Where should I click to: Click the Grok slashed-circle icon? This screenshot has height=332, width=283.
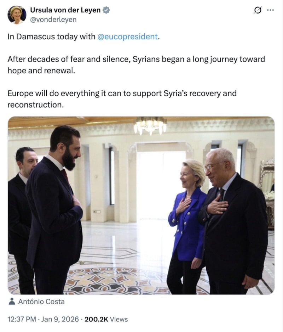point(258,10)
